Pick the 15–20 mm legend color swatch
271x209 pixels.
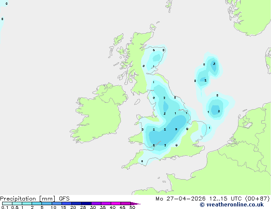67,203
